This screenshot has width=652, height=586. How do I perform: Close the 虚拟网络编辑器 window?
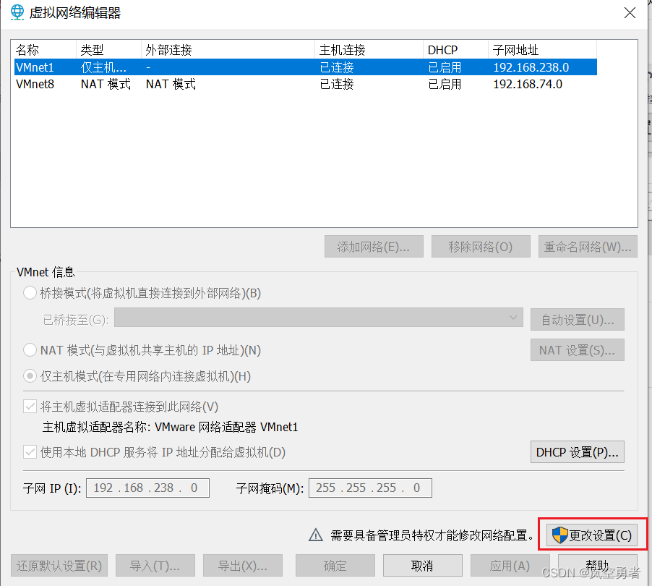point(630,12)
